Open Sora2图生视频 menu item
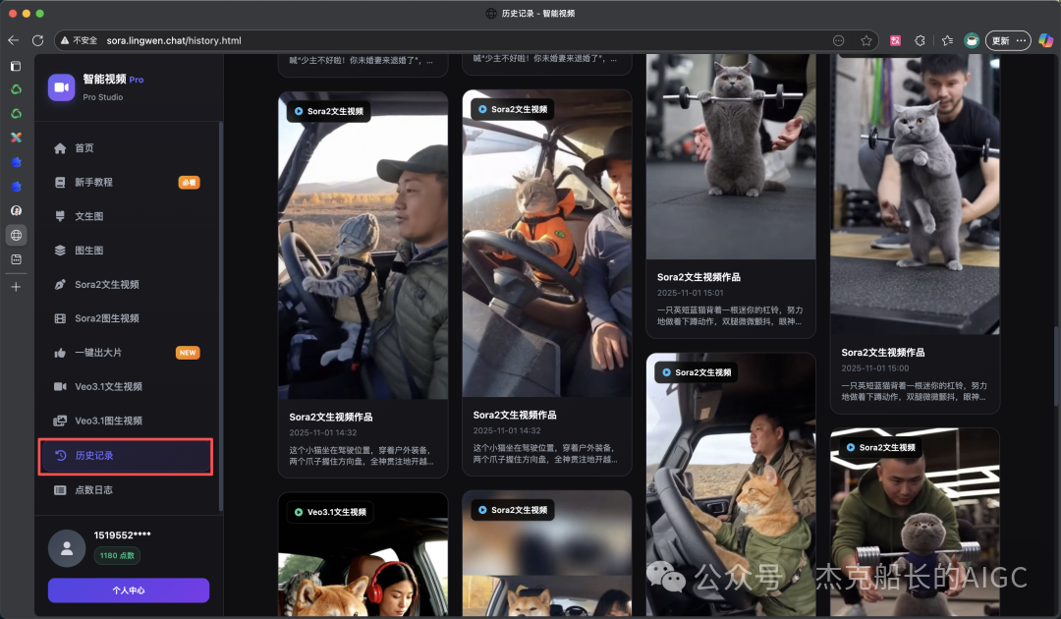The height and width of the screenshot is (619, 1061). click(x=128, y=318)
